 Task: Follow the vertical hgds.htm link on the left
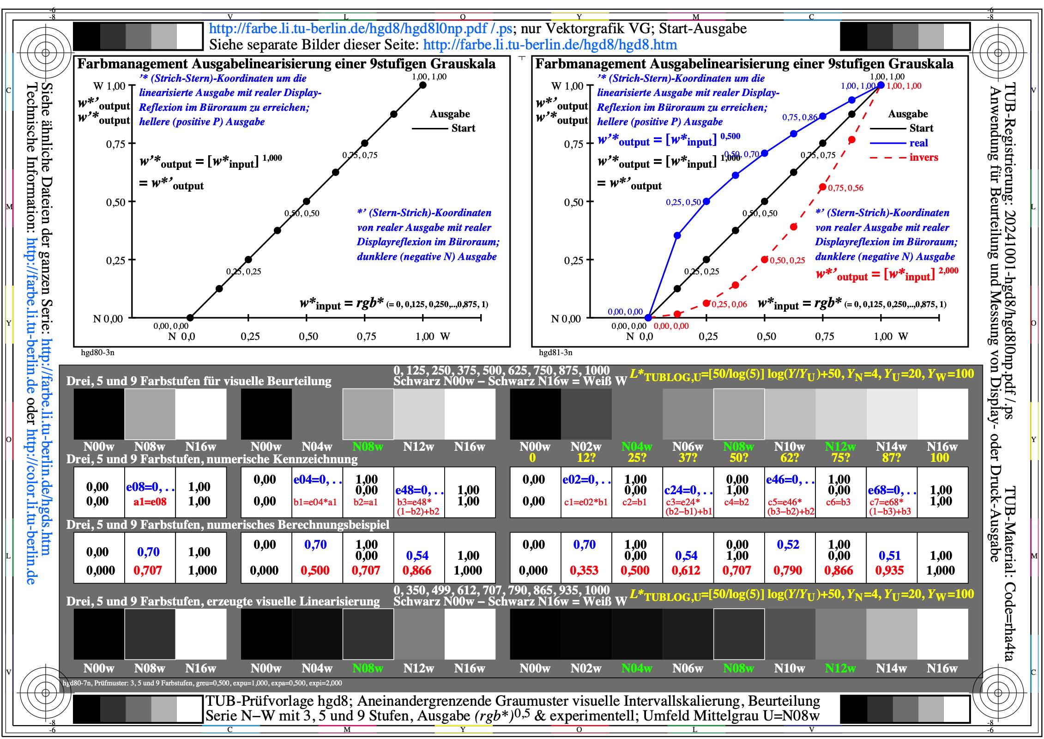click(46, 446)
